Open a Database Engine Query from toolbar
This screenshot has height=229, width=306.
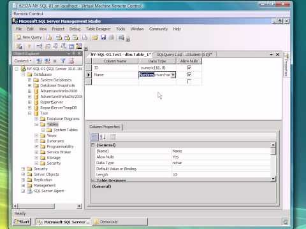pyautogui.click(x=49, y=38)
